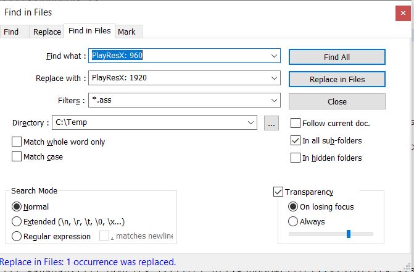Click the browse directory ellipsis button
The height and width of the screenshot is (272, 414).
tap(271, 122)
